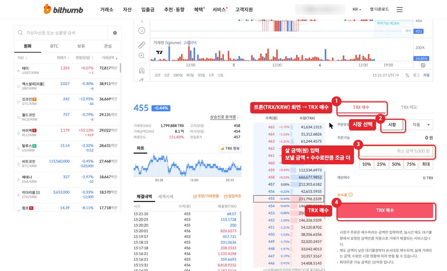
Task: Set order amount to 50%
Action: click(x=396, y=164)
